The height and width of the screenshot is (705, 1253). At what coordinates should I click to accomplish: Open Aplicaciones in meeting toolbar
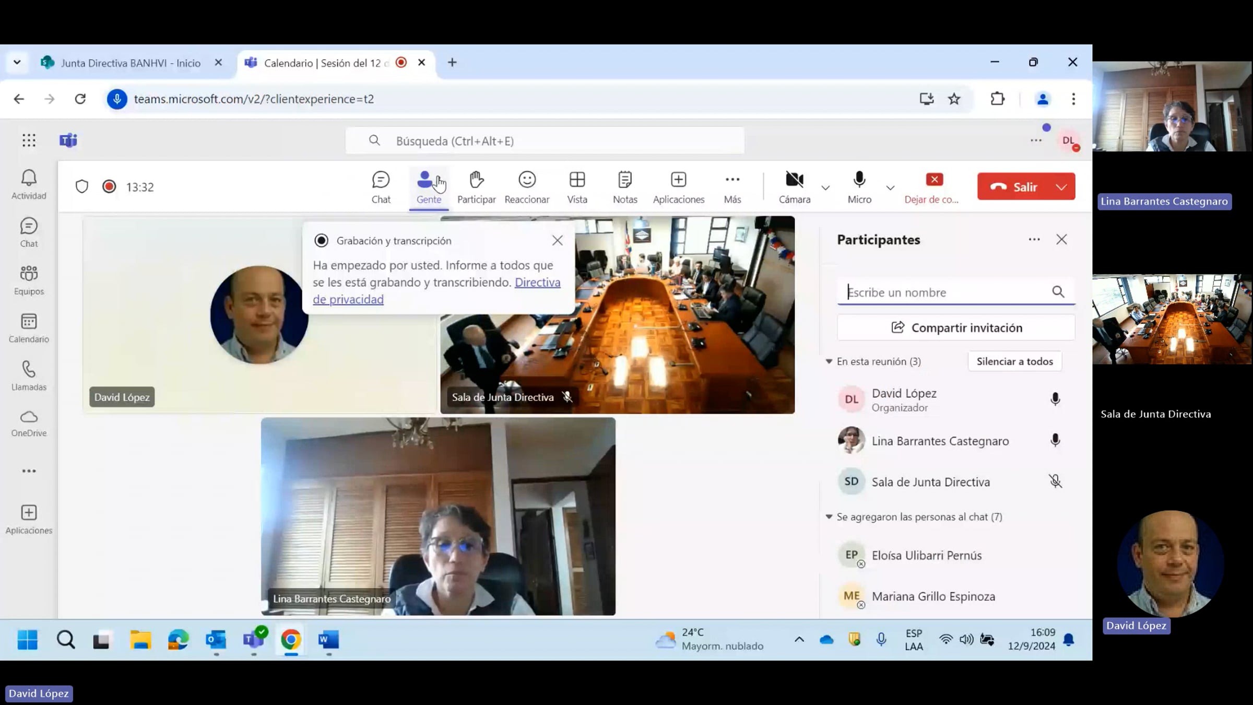[x=678, y=187]
